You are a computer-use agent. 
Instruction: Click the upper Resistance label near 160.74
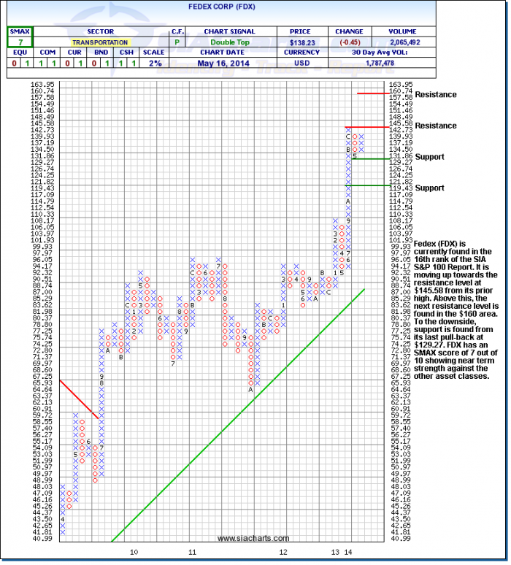click(x=435, y=94)
